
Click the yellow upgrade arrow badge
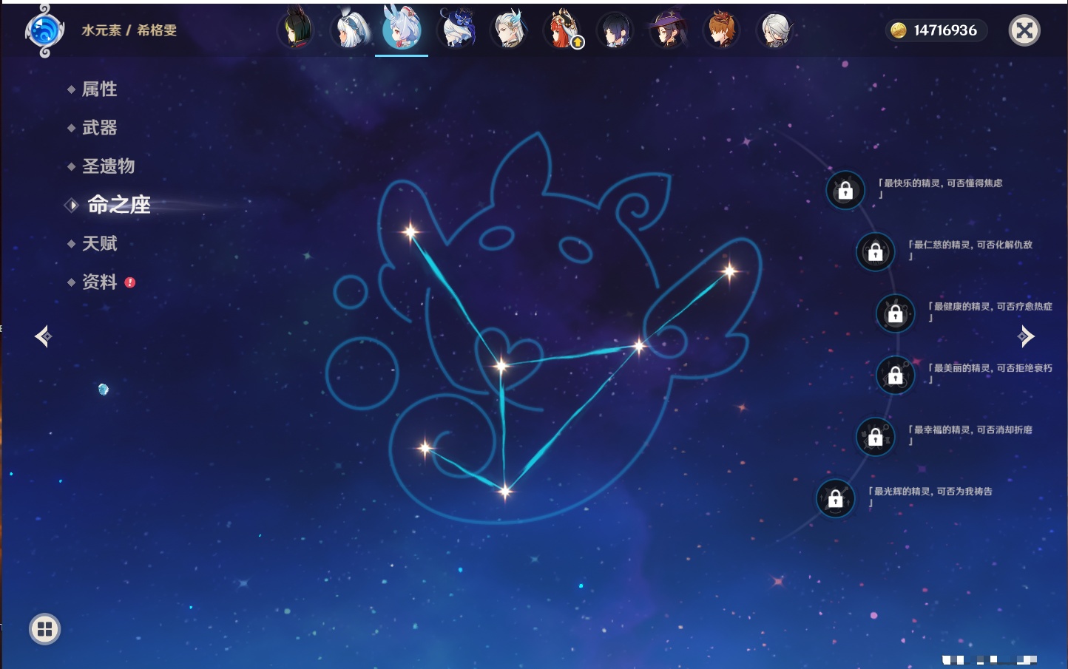tap(578, 43)
